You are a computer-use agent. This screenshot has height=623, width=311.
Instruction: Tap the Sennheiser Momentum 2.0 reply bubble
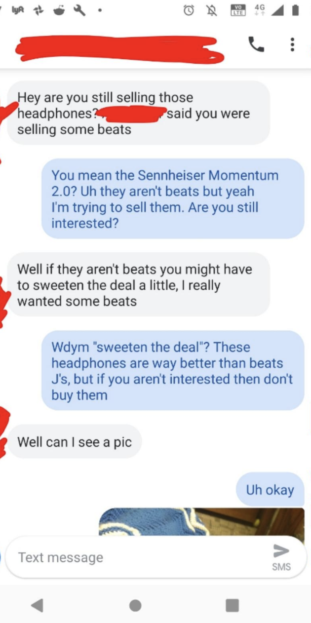173,199
